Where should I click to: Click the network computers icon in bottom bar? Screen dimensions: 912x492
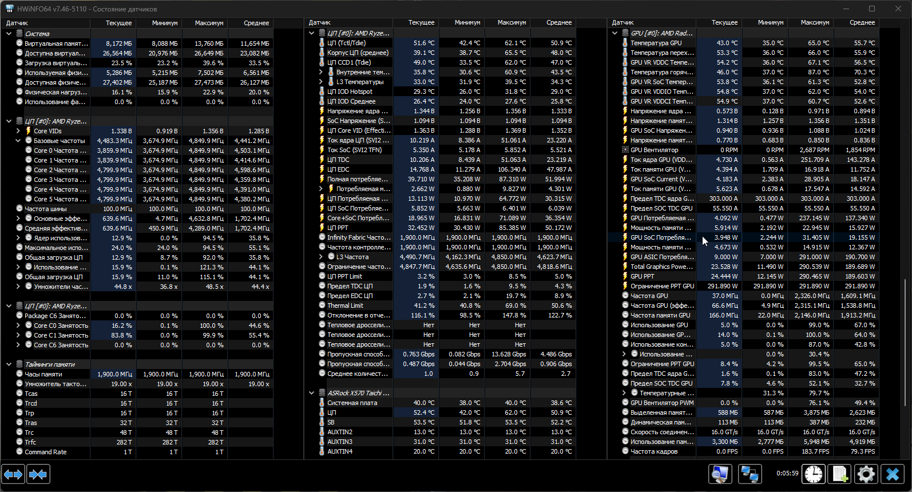(x=750, y=474)
